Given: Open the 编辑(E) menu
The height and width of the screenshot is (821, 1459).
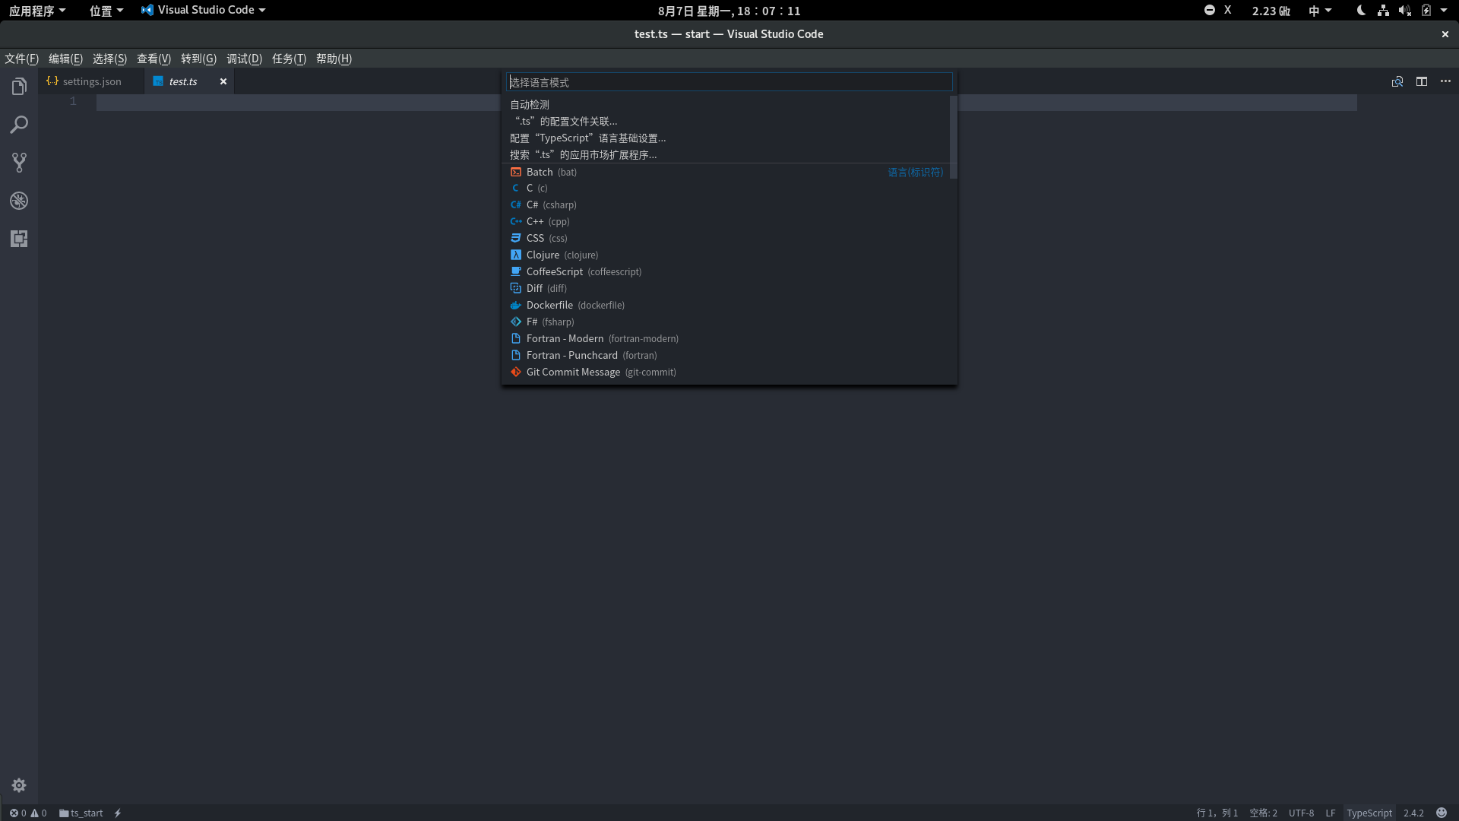Looking at the screenshot, I should coord(65,59).
